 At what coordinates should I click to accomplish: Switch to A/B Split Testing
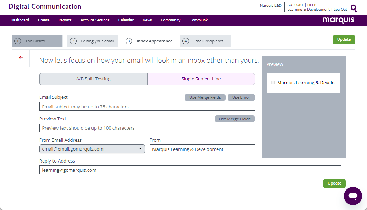[93, 79]
